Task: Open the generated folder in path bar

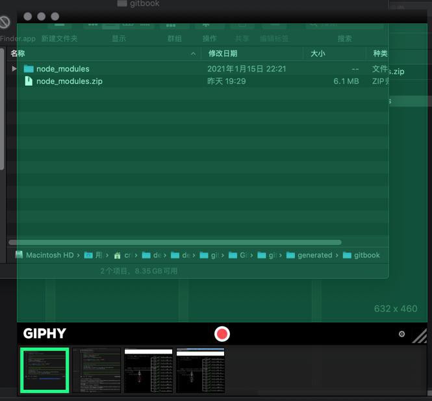Action: click(x=309, y=255)
